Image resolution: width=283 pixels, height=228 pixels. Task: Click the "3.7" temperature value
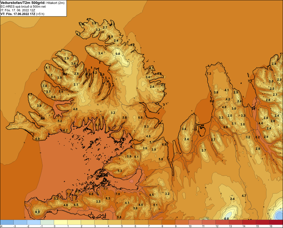(50, 75)
